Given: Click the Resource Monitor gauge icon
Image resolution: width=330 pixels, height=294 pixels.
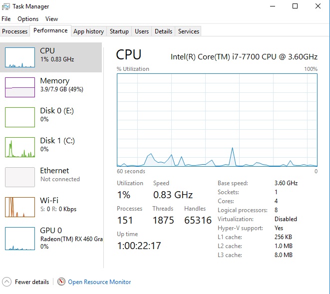Looking at the screenshot, I should point(61,282).
